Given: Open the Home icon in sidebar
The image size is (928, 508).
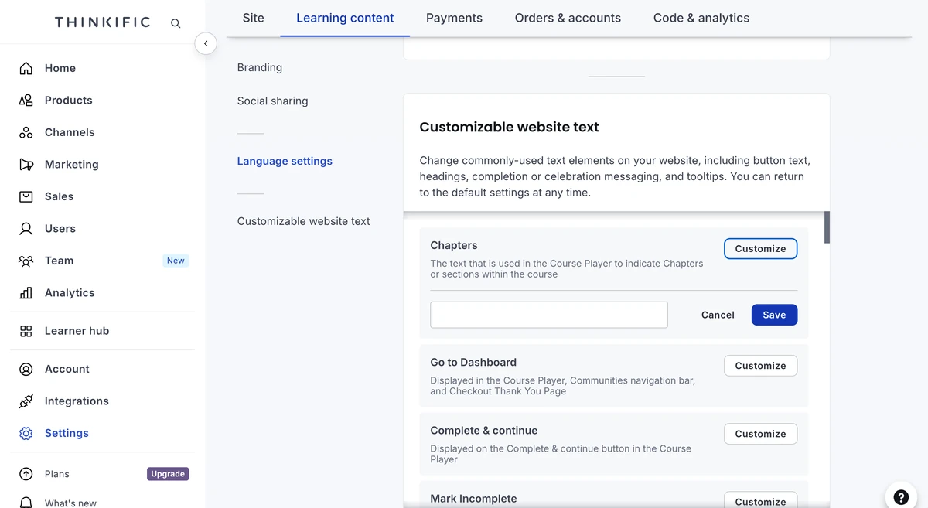Looking at the screenshot, I should 26,68.
